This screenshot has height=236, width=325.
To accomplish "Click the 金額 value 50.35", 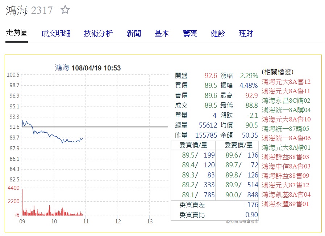I will 250,135.
